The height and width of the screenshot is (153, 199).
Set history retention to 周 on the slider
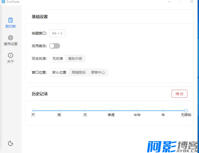[59, 110]
